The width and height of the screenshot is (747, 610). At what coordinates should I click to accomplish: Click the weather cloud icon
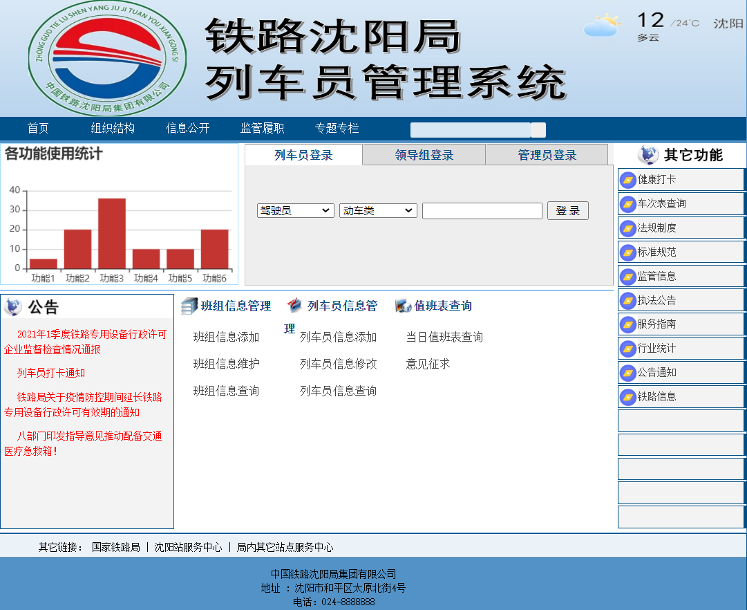click(x=603, y=26)
